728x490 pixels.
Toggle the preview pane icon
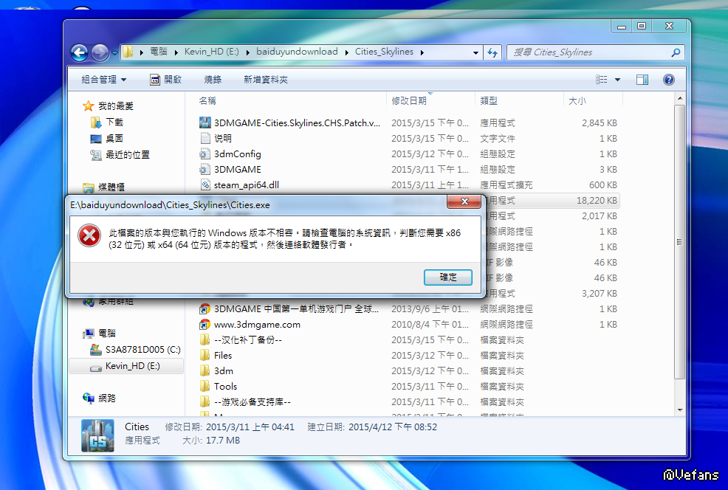(x=642, y=80)
